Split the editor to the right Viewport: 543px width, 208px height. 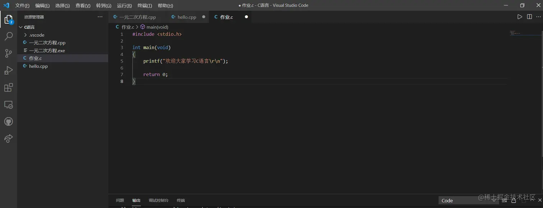pos(529,17)
